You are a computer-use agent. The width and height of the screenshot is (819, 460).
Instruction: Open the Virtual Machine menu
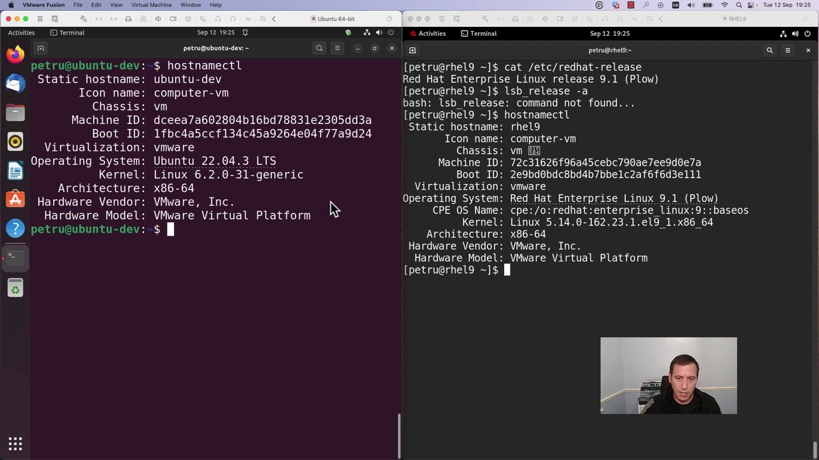[x=151, y=4]
